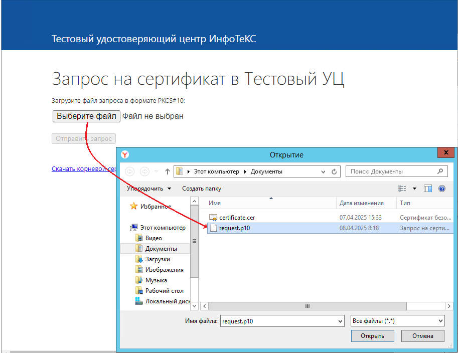Click the 'Выберите файл' button
This screenshot has height=353, width=458.
[86, 116]
